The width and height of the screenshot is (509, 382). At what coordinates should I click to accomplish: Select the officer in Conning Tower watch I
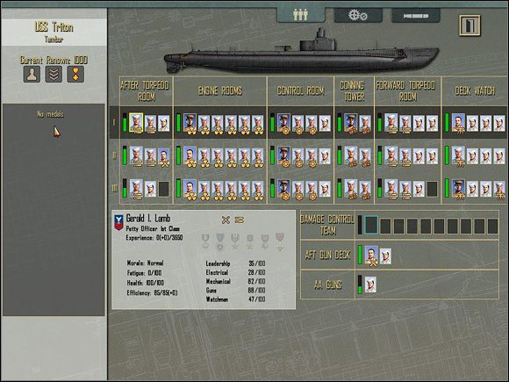pos(350,123)
